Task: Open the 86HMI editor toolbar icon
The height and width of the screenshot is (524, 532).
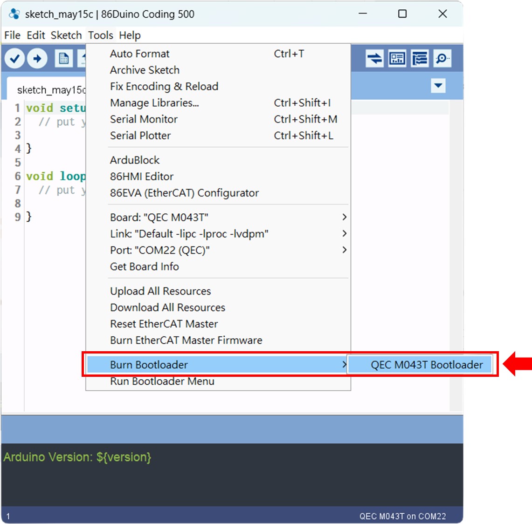Action: (397, 59)
